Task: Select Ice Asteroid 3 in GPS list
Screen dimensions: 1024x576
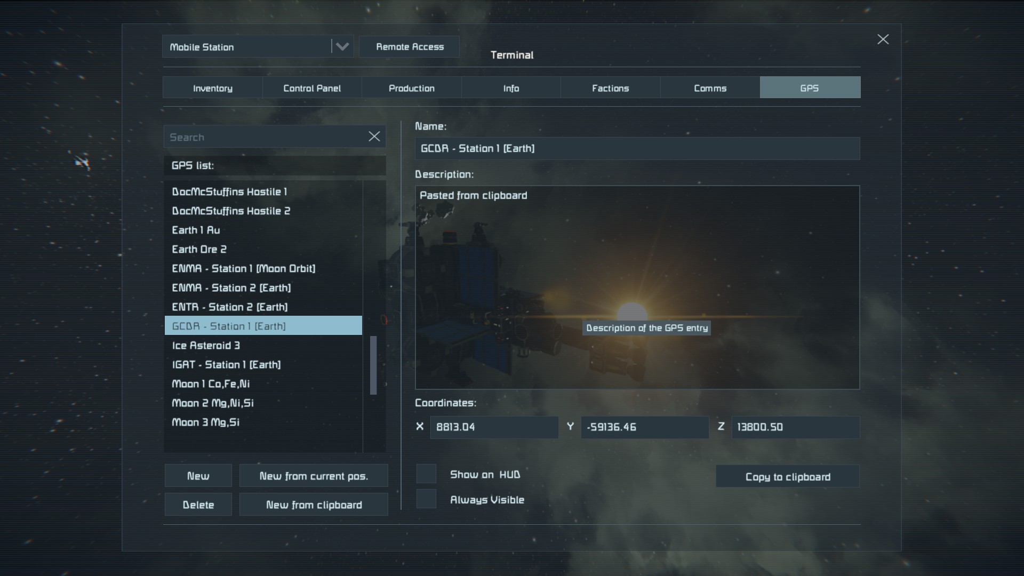Action: (206, 346)
